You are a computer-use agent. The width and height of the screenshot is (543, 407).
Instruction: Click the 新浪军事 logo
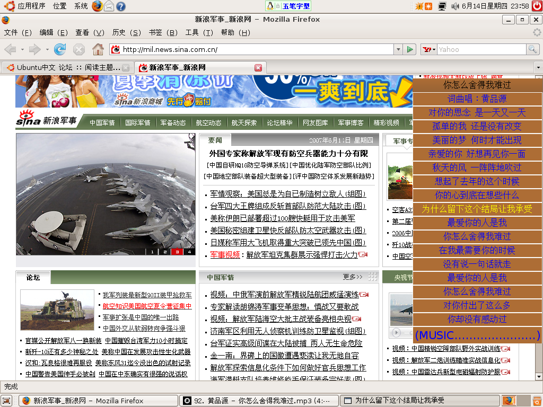(x=47, y=118)
